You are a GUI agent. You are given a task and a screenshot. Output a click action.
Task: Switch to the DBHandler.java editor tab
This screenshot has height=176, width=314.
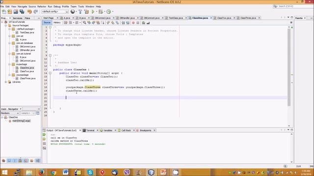click(127, 18)
